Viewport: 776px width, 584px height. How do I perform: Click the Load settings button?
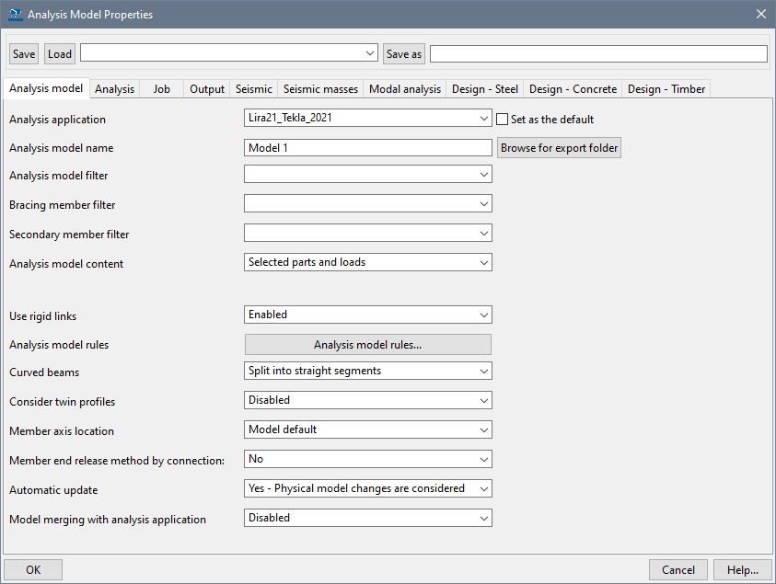(x=60, y=54)
